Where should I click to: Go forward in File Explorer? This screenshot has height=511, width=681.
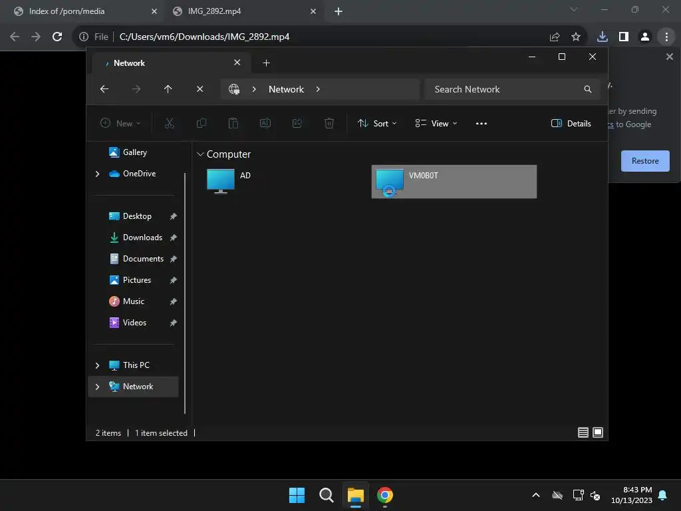pyautogui.click(x=136, y=89)
